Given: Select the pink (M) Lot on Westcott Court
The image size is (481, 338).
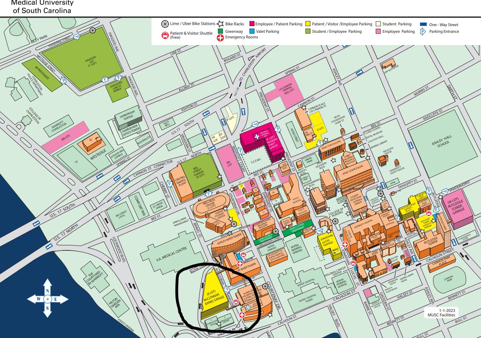Looking at the screenshot, I should 230,163.
